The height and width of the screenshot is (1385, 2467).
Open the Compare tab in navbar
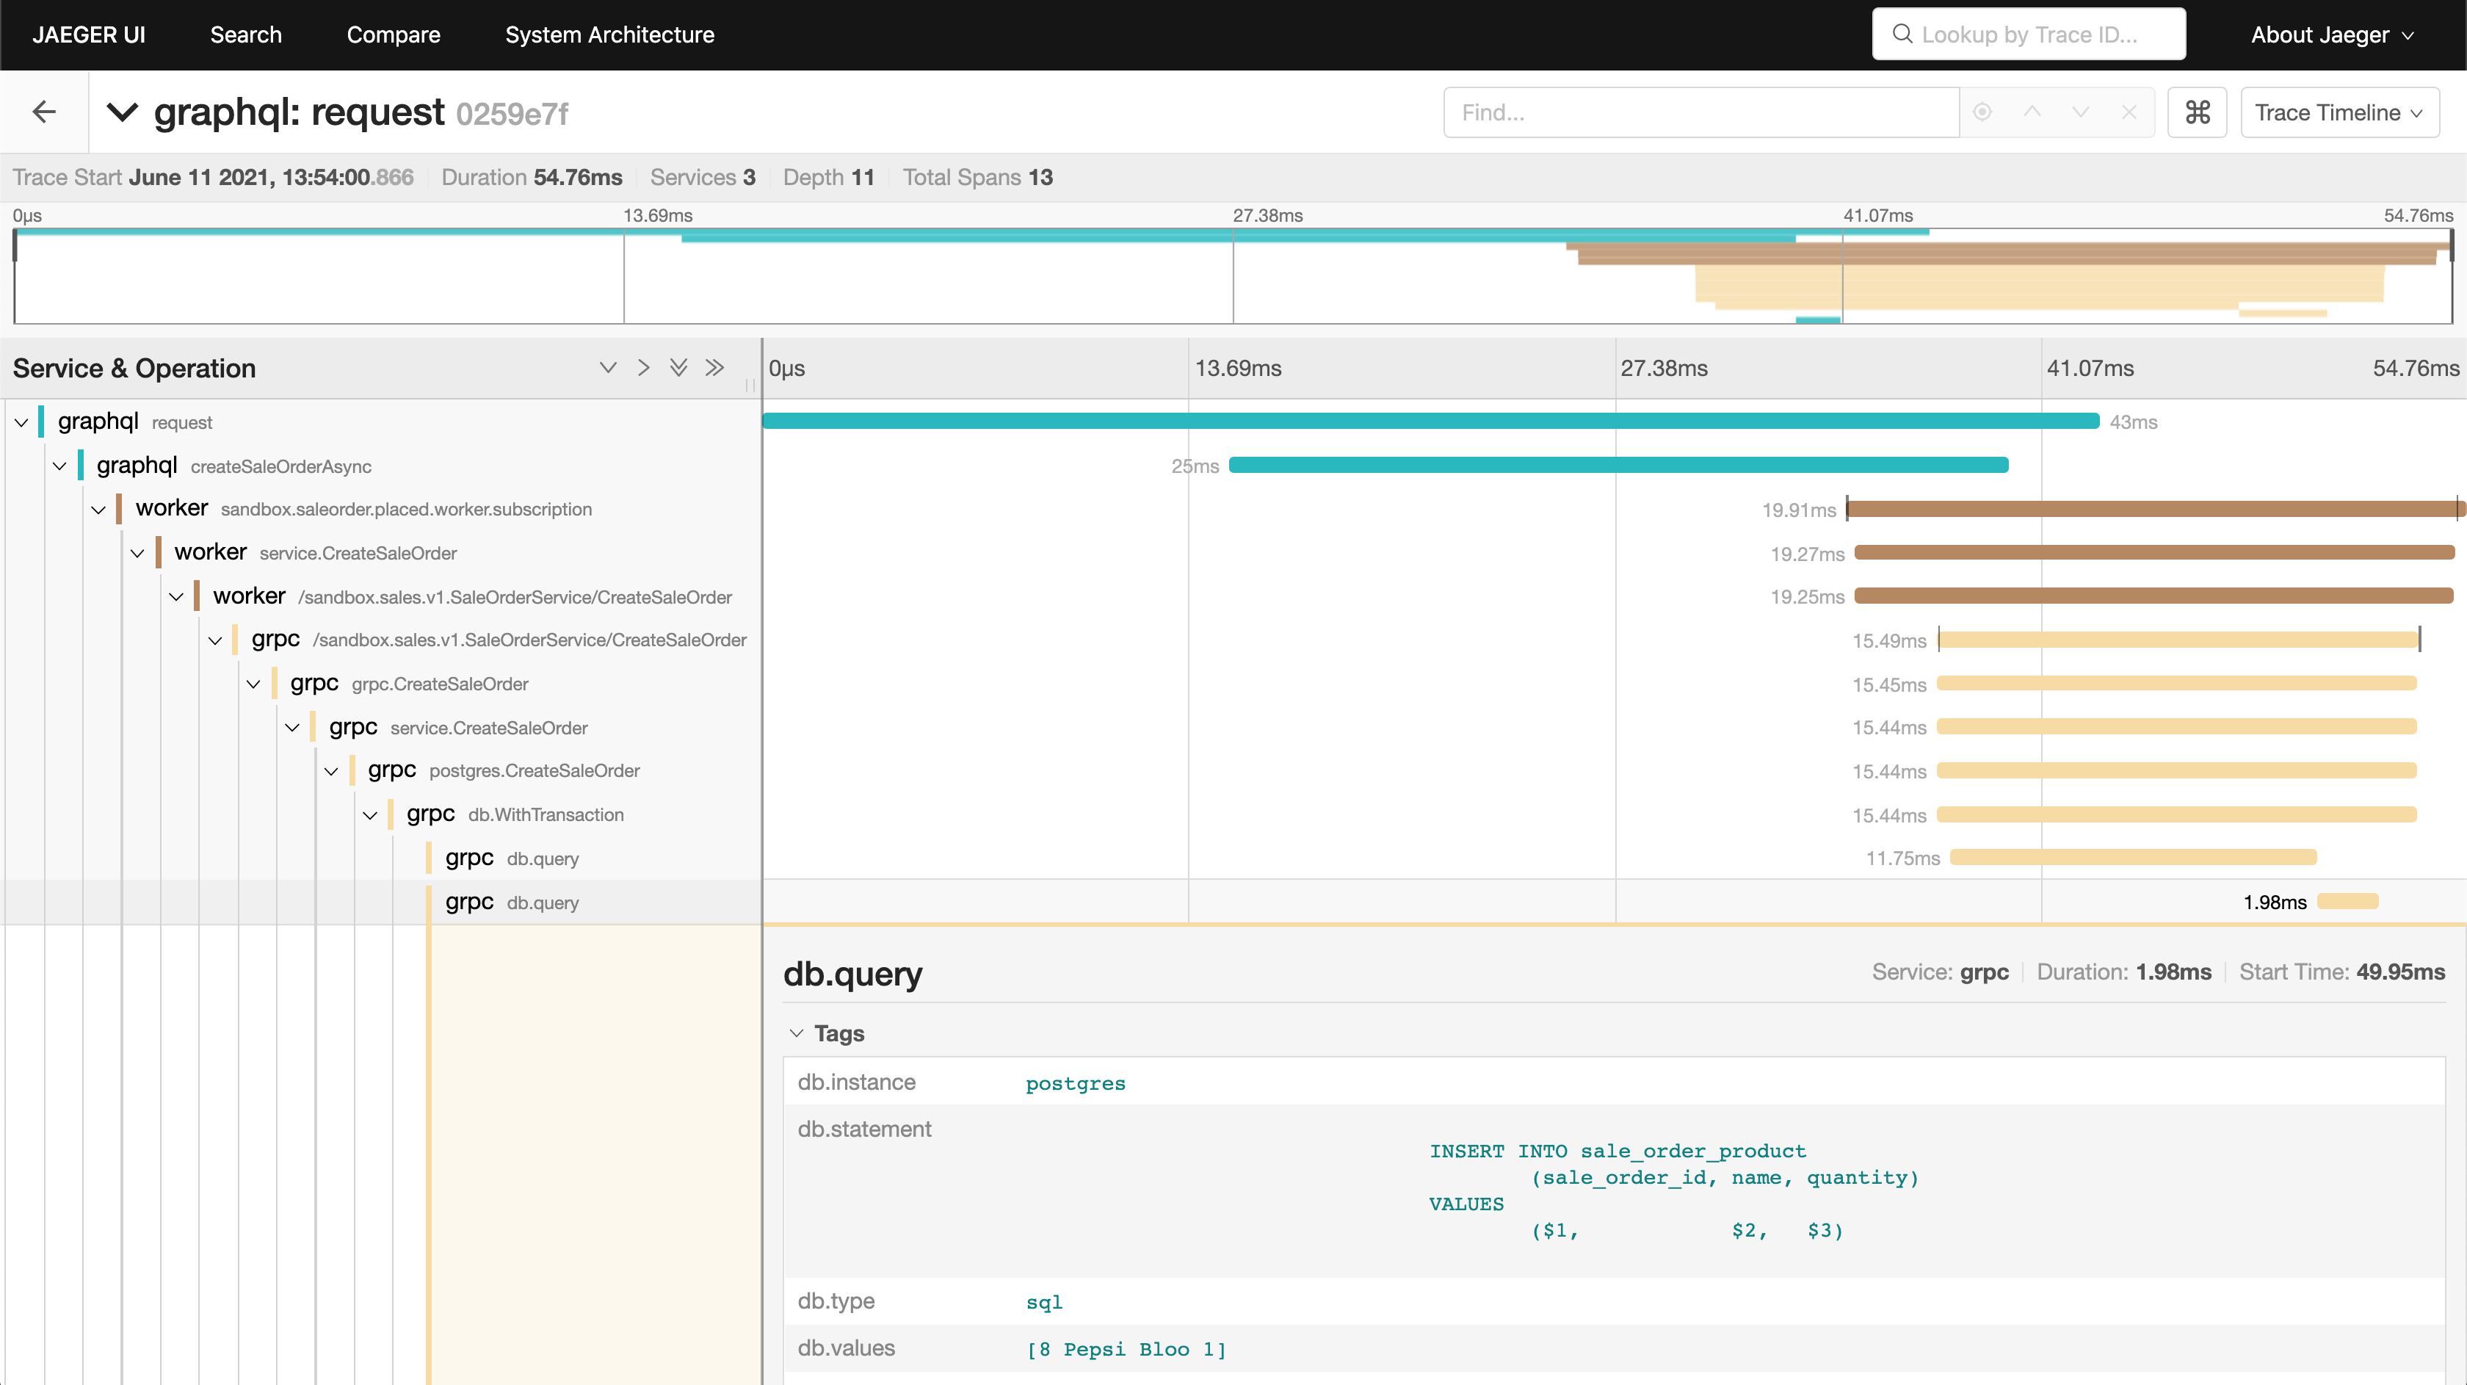click(394, 35)
